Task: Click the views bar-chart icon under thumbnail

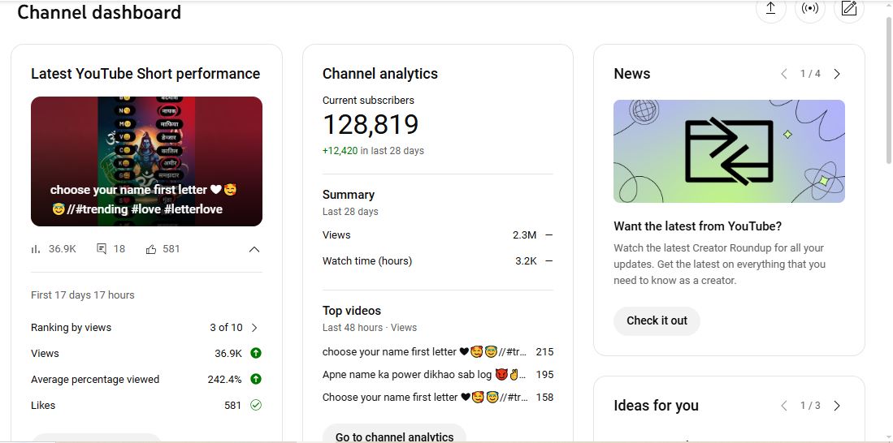Action: [x=36, y=249]
